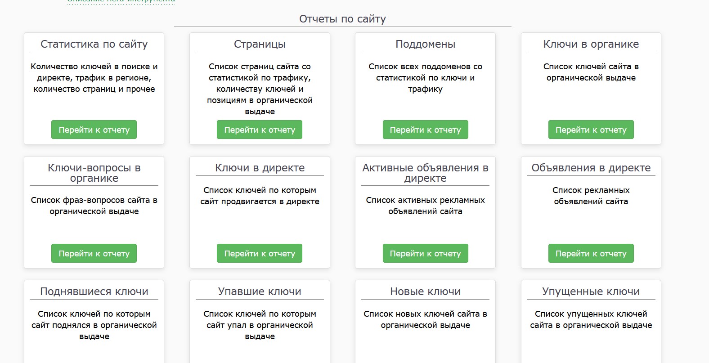Select the Ключи в директе card title
Screen dimensions: 709x363
pyautogui.click(x=260, y=168)
